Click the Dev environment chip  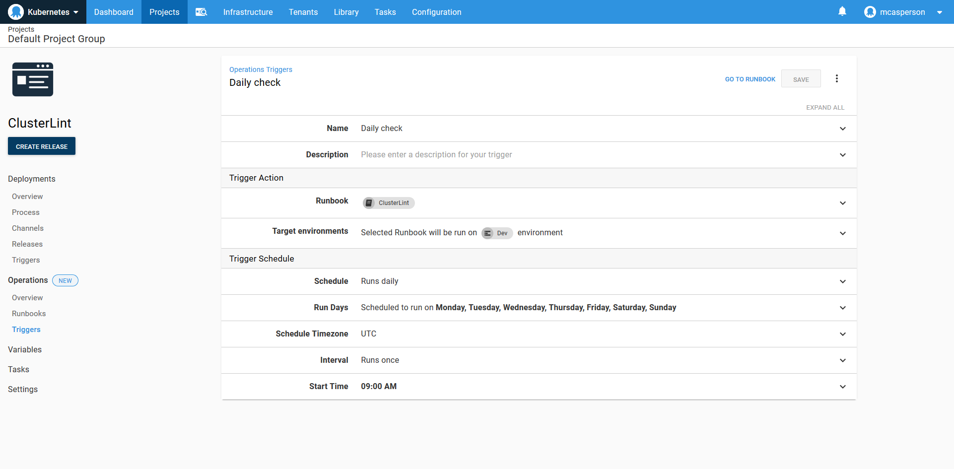pyautogui.click(x=497, y=233)
